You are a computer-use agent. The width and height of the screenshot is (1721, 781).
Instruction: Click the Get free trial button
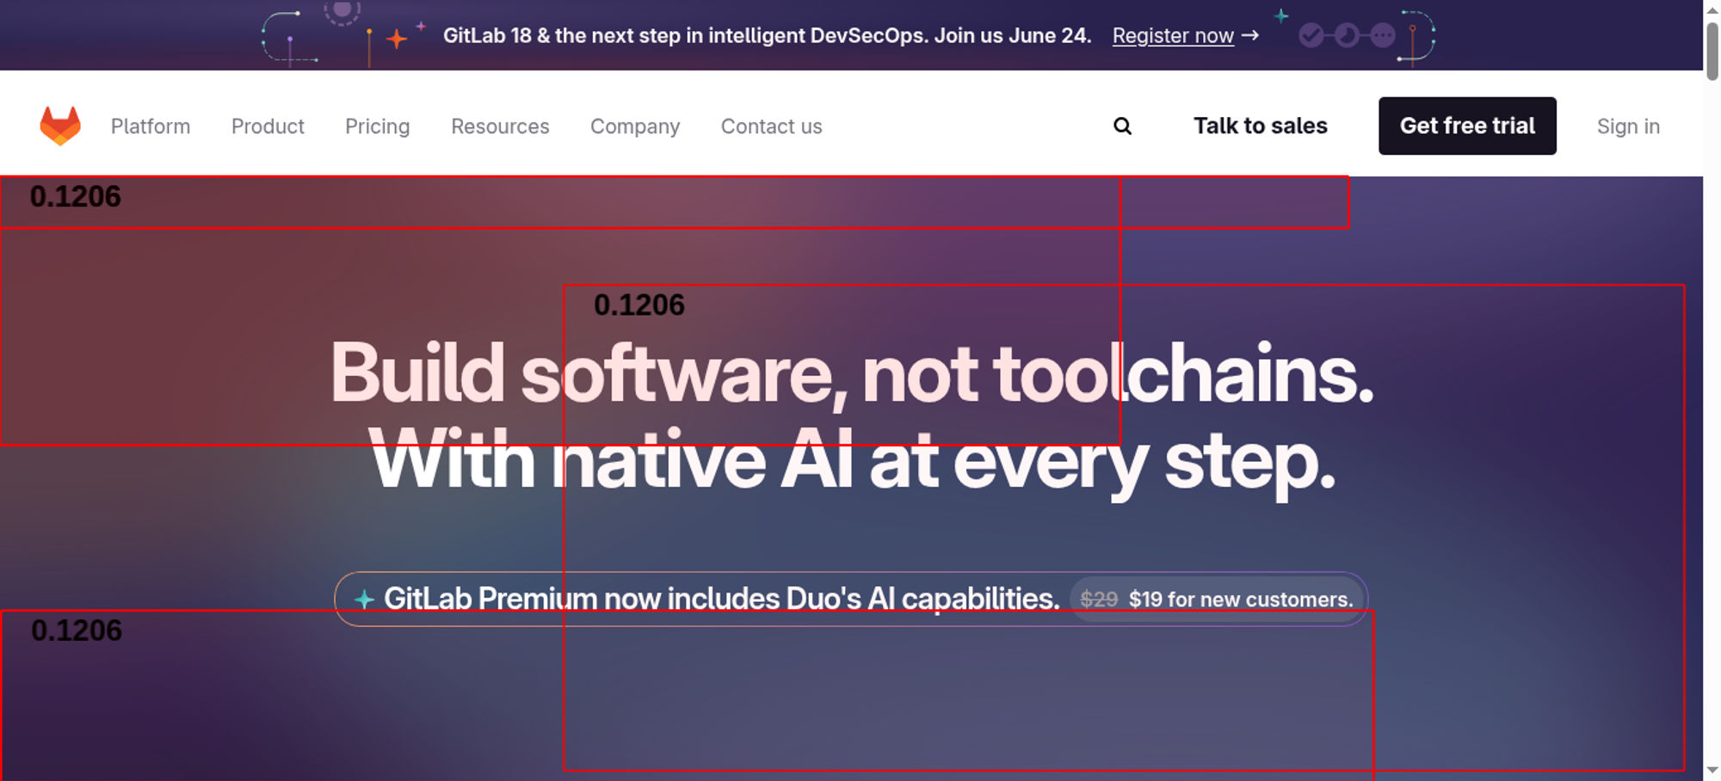[1467, 126]
